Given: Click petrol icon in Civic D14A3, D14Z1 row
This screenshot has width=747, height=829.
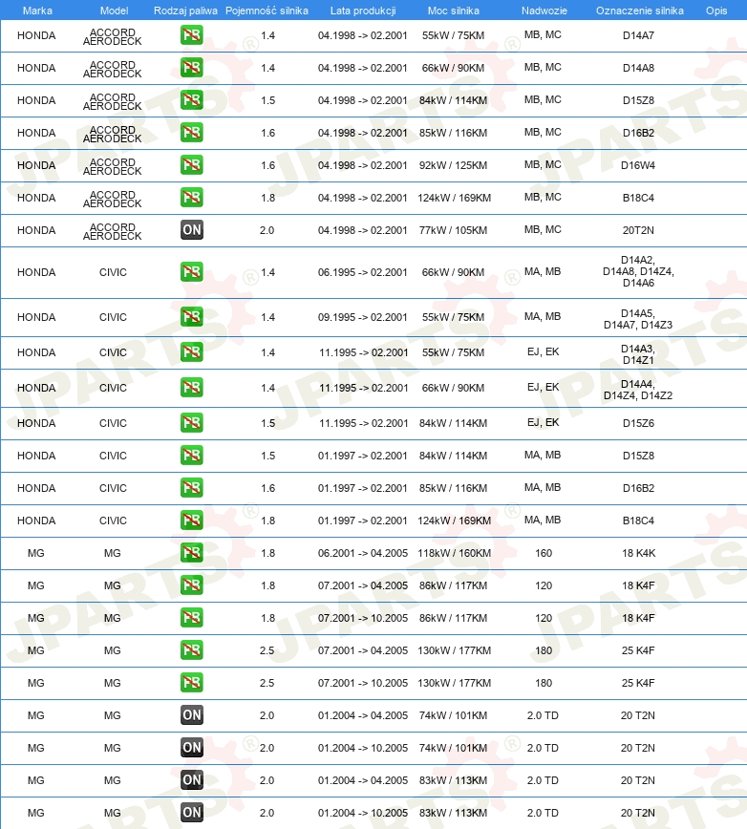Looking at the screenshot, I should pos(191,352).
